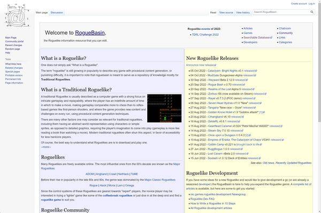Open What links here tool
The image size is (321, 213).
[13, 64]
